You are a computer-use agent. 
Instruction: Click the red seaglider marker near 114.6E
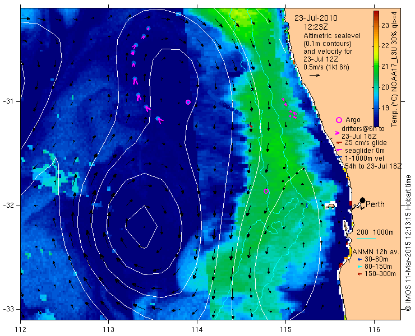250,127
